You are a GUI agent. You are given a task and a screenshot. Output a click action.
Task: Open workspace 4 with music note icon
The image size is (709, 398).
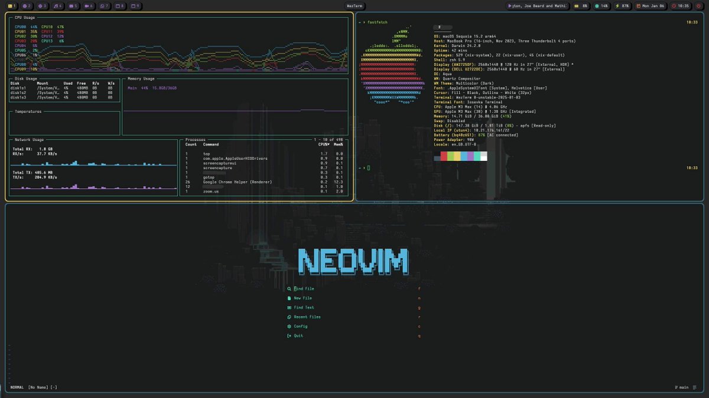(x=58, y=6)
